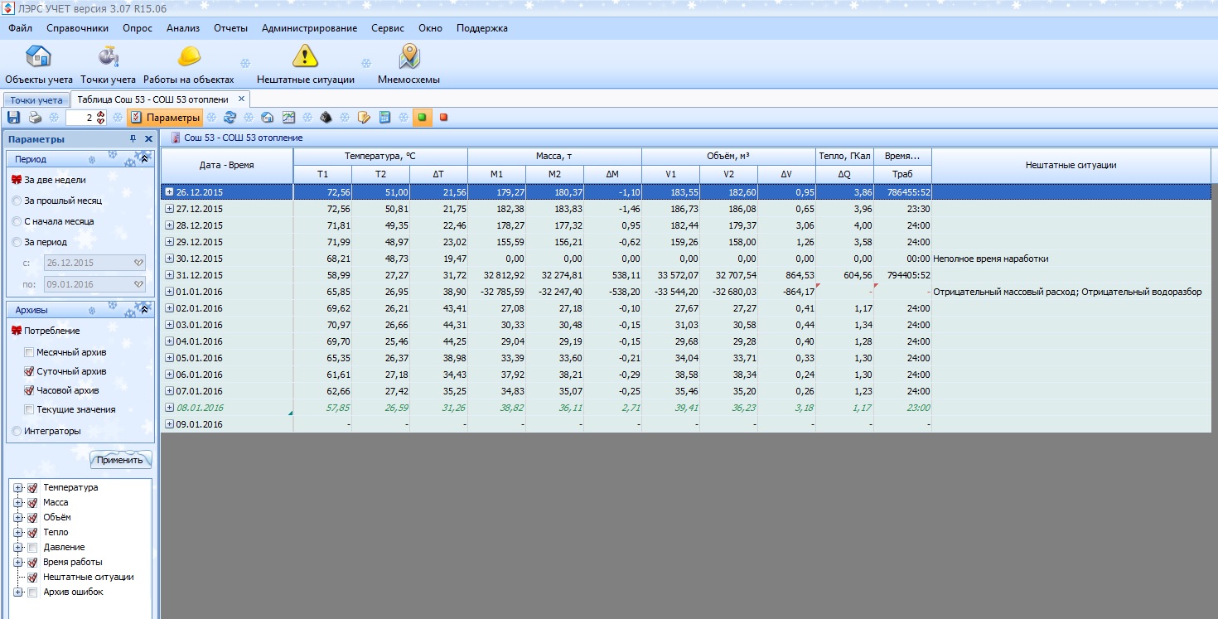Image resolution: width=1218 pixels, height=619 pixels.
Task: Click the Дата - Время column header
Action: (227, 166)
